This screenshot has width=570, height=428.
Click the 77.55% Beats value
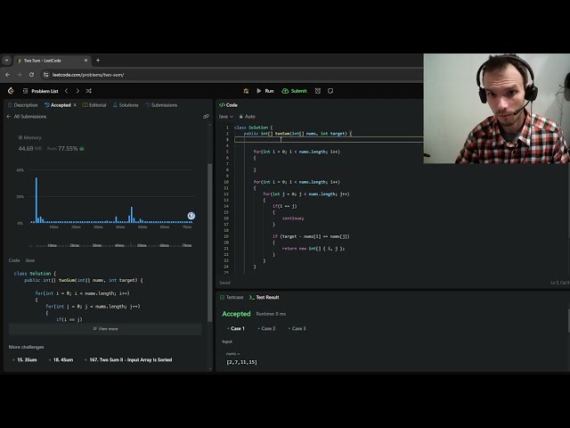tap(68, 149)
